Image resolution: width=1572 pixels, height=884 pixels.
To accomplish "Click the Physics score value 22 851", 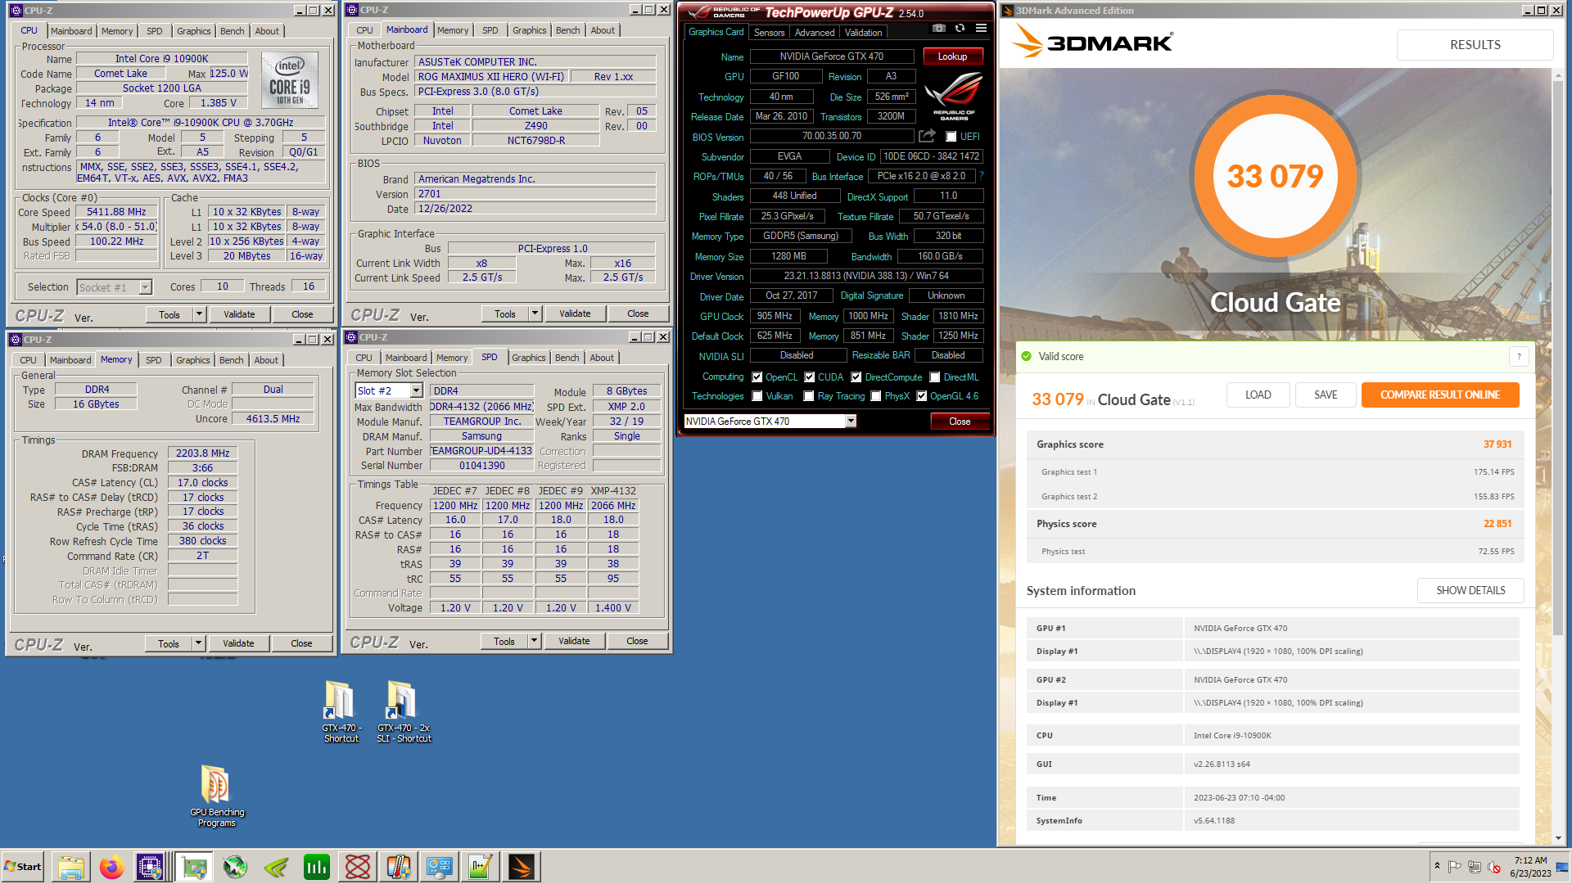I will click(1497, 524).
